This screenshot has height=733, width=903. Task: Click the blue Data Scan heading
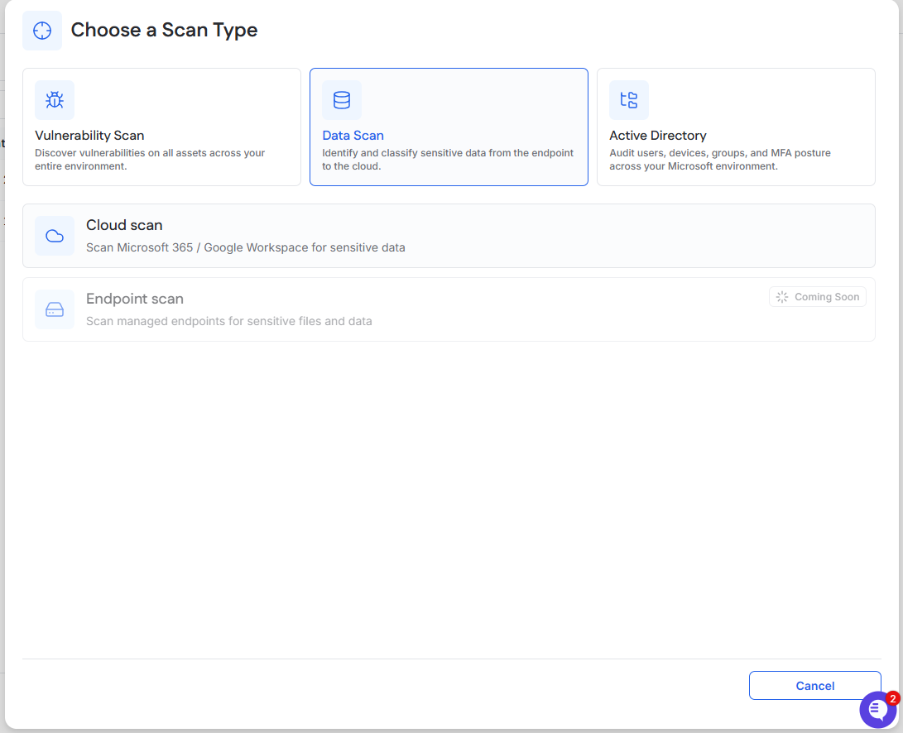[353, 136]
